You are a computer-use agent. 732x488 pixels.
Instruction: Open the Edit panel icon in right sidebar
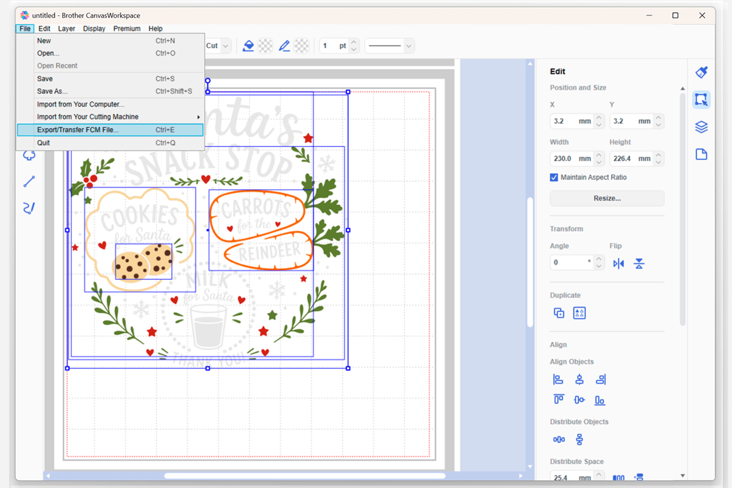point(701,99)
